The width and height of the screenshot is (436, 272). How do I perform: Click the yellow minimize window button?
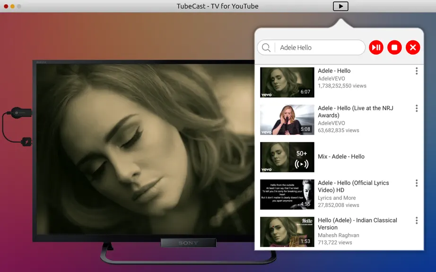point(12,6)
